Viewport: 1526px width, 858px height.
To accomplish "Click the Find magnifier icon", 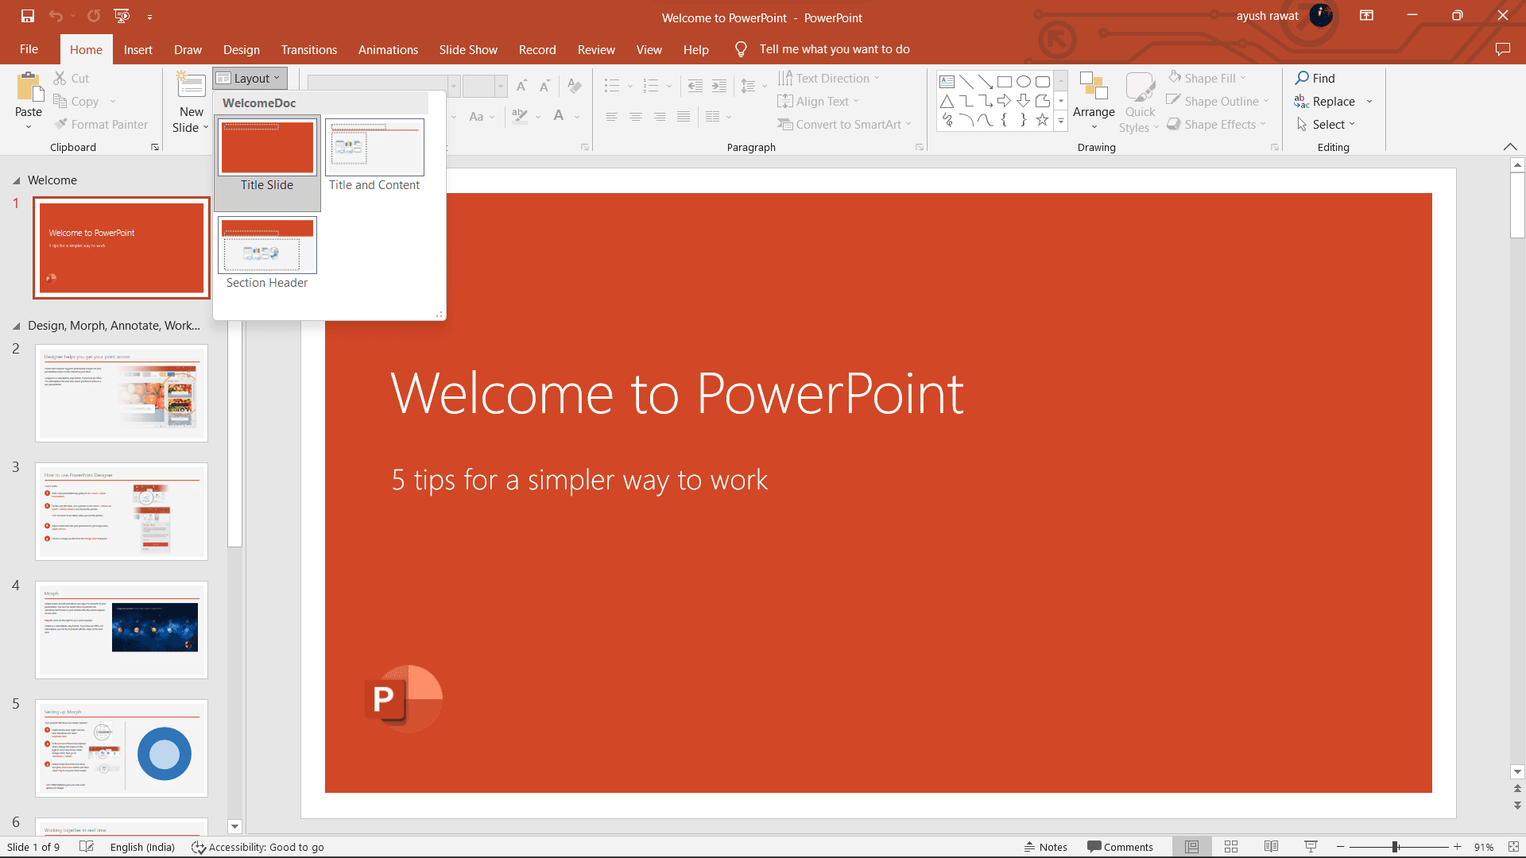I will [1302, 78].
